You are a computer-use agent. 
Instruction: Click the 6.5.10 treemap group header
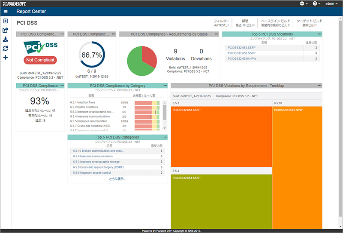coord(297,103)
